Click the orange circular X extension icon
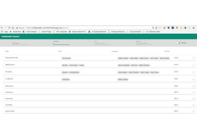197x140 pixels. (177, 28)
